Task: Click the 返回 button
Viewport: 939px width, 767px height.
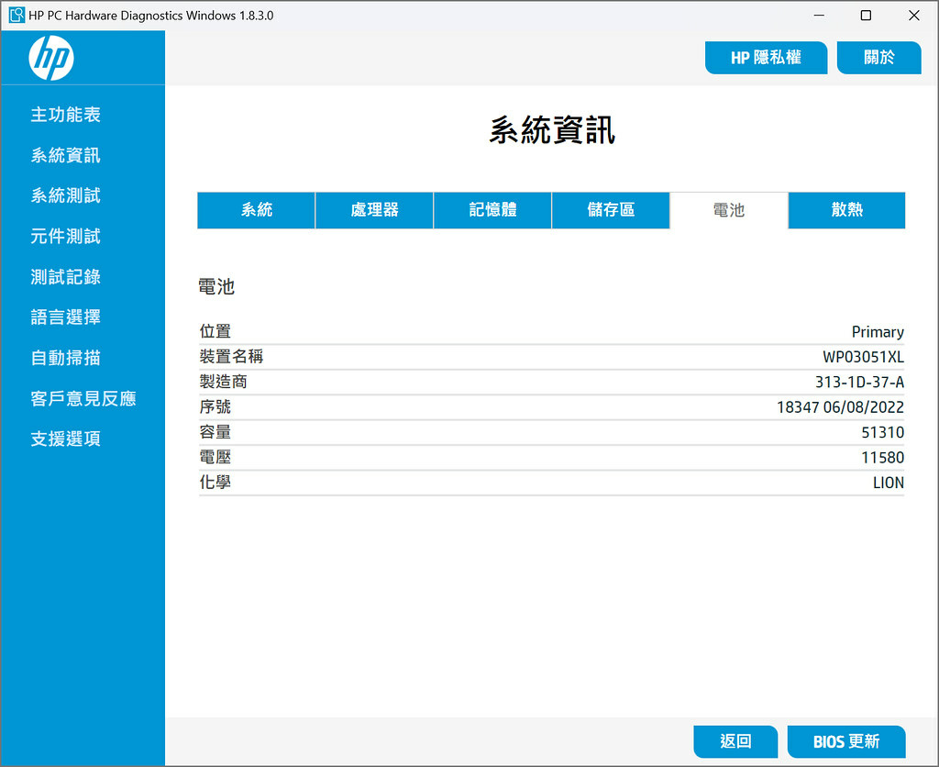Action: point(735,741)
